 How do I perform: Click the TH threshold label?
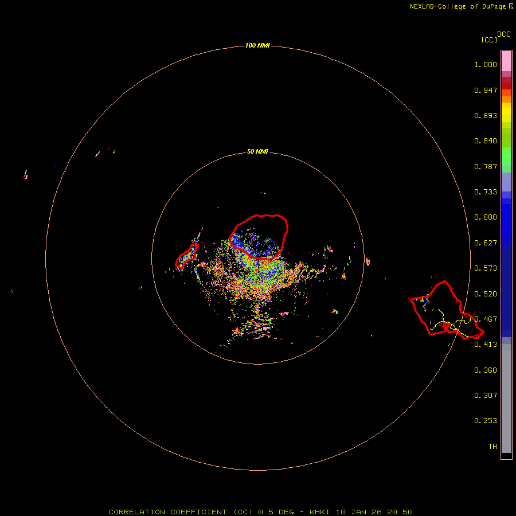click(x=492, y=447)
